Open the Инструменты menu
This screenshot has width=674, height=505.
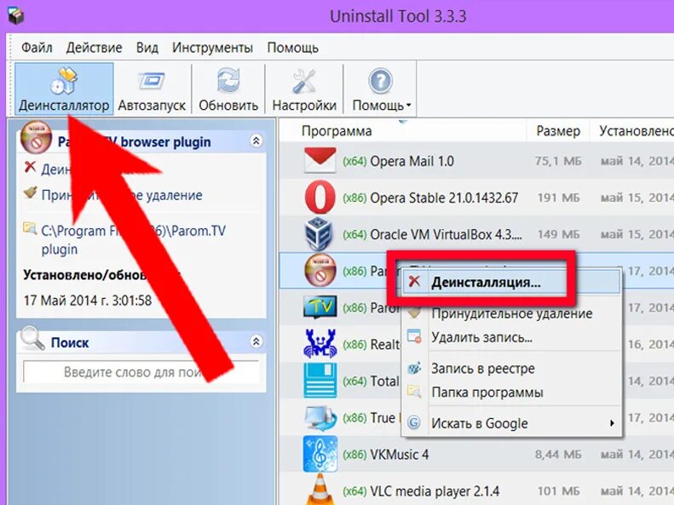click(x=212, y=47)
